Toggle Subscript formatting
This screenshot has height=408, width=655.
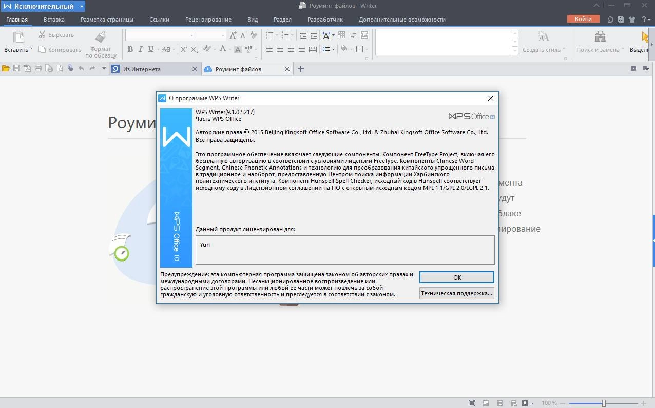194,49
